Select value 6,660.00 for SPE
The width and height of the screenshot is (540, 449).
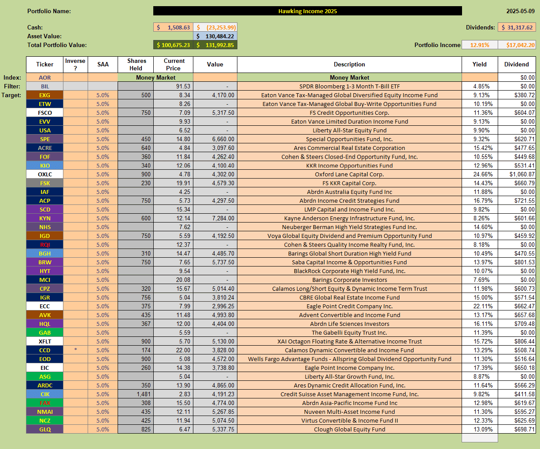click(215, 139)
